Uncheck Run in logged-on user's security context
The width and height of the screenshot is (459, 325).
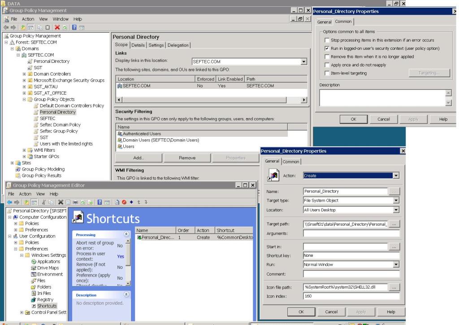click(x=327, y=48)
